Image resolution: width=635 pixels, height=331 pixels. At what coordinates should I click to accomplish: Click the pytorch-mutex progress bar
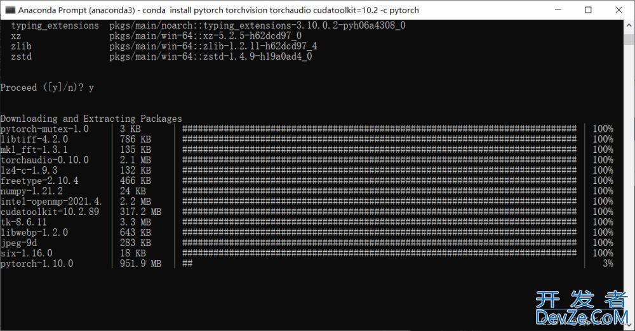pyautogui.click(x=379, y=129)
